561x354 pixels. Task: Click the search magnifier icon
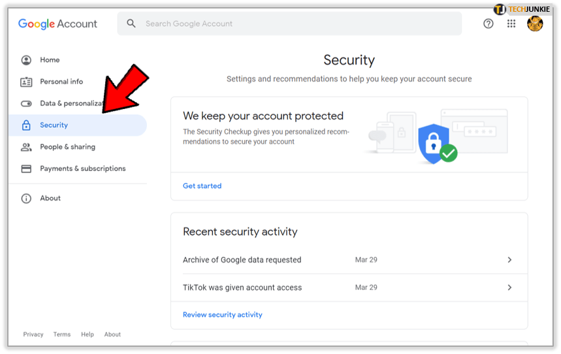(x=131, y=24)
